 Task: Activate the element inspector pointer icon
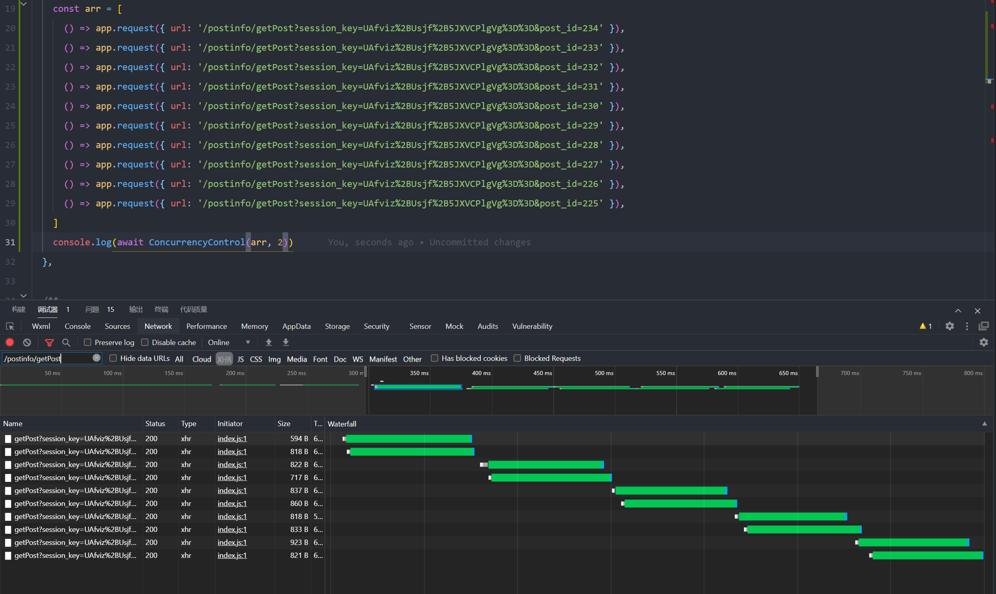[10, 326]
